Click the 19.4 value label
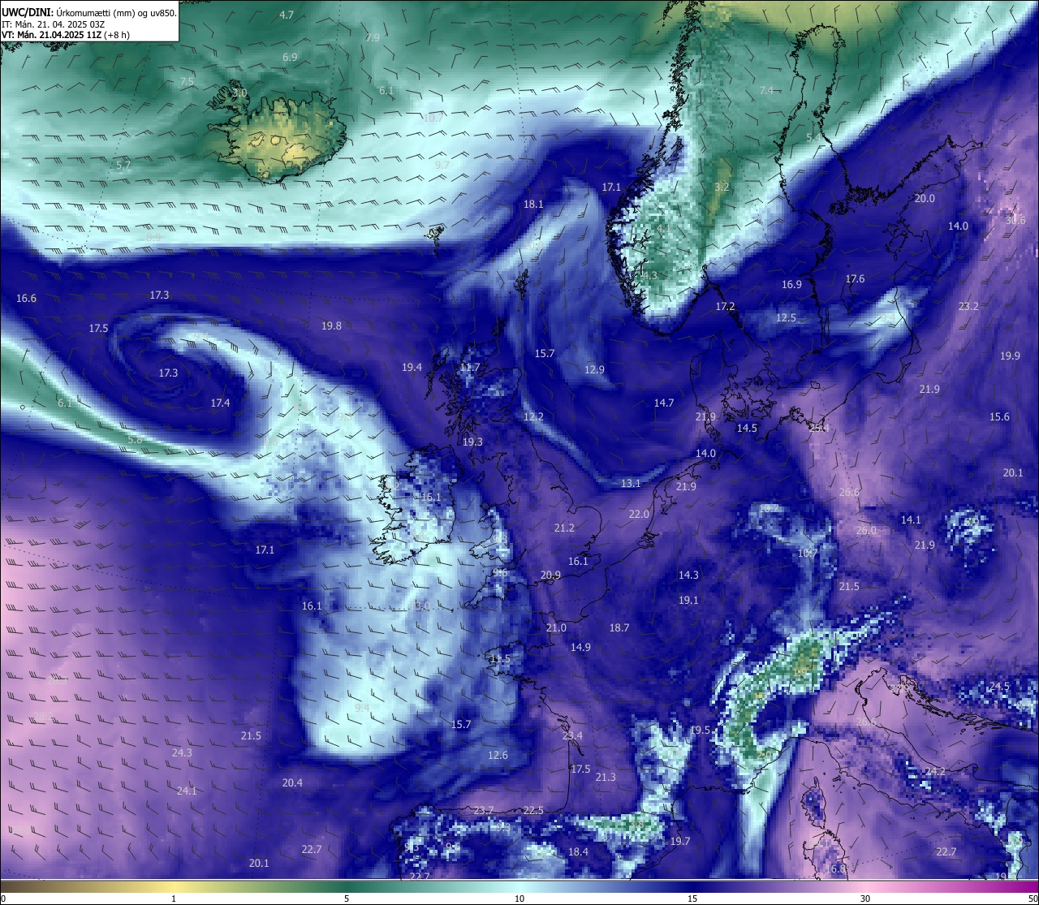The width and height of the screenshot is (1039, 905). [x=412, y=368]
